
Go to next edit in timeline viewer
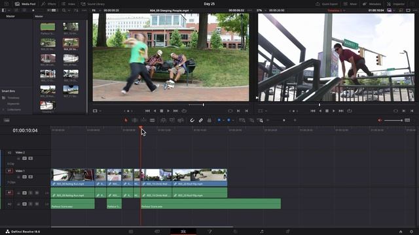point(341,111)
